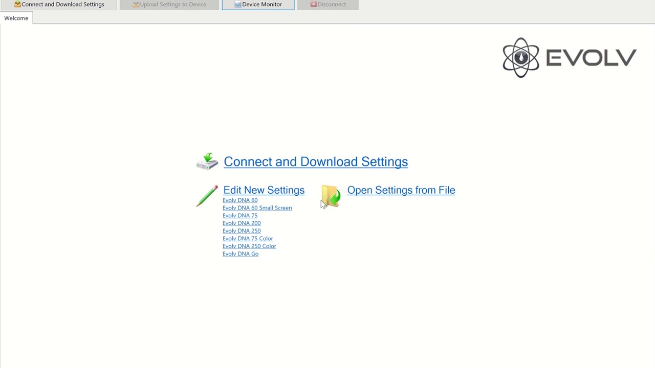This screenshot has width=655, height=368.
Task: Click the Connect and Download Settings toolbar button
Action: coord(59,5)
